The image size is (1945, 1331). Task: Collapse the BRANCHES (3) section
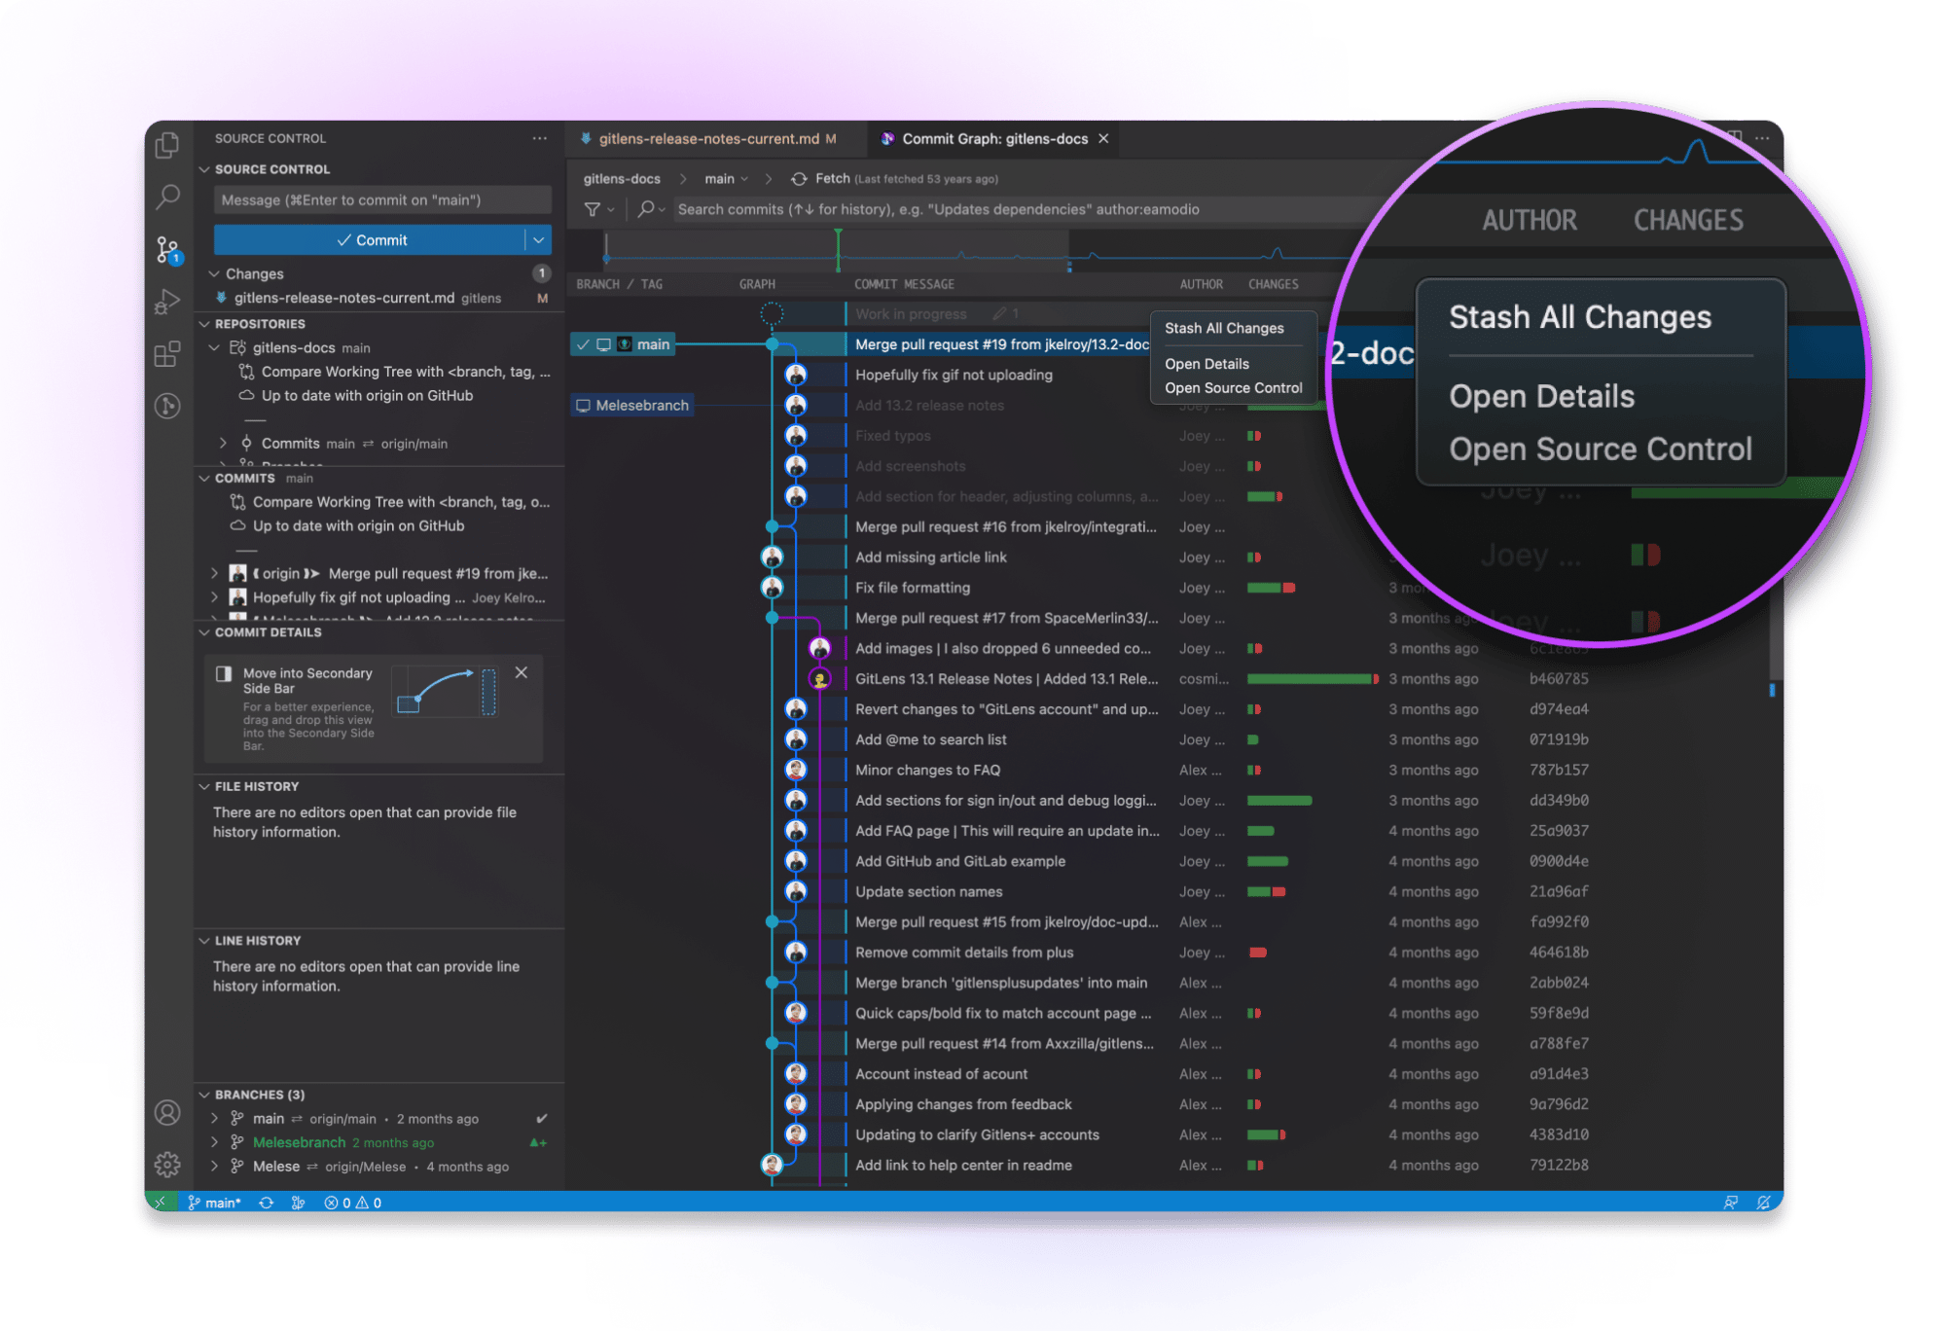pyautogui.click(x=204, y=1095)
